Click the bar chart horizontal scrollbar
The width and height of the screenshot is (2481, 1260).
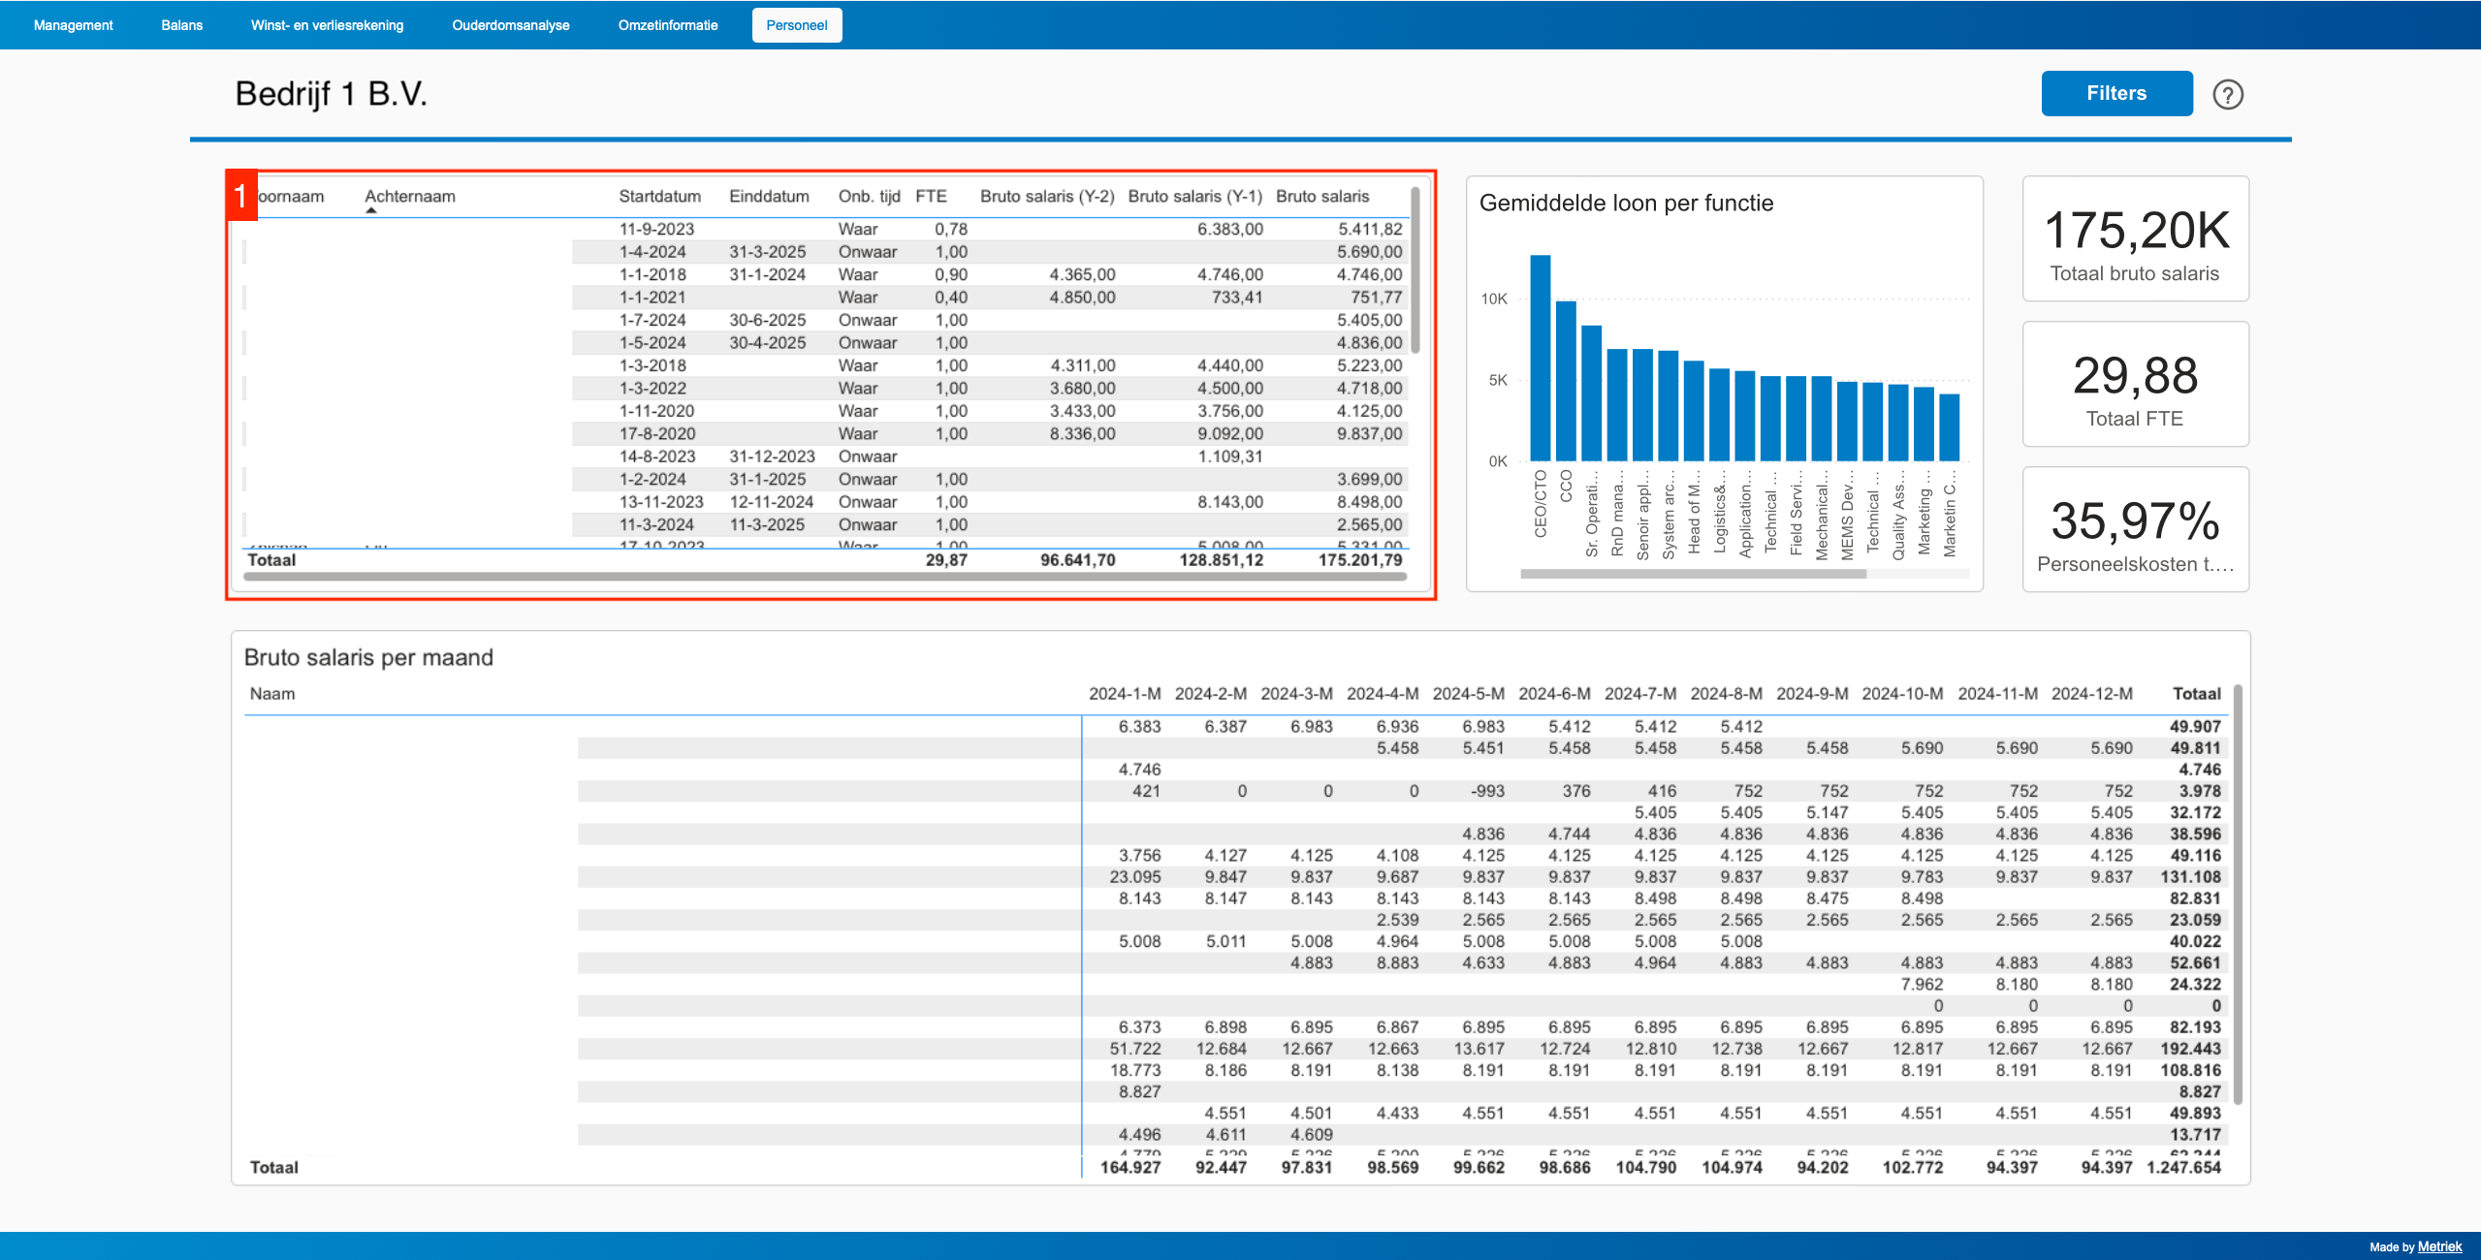(1692, 574)
